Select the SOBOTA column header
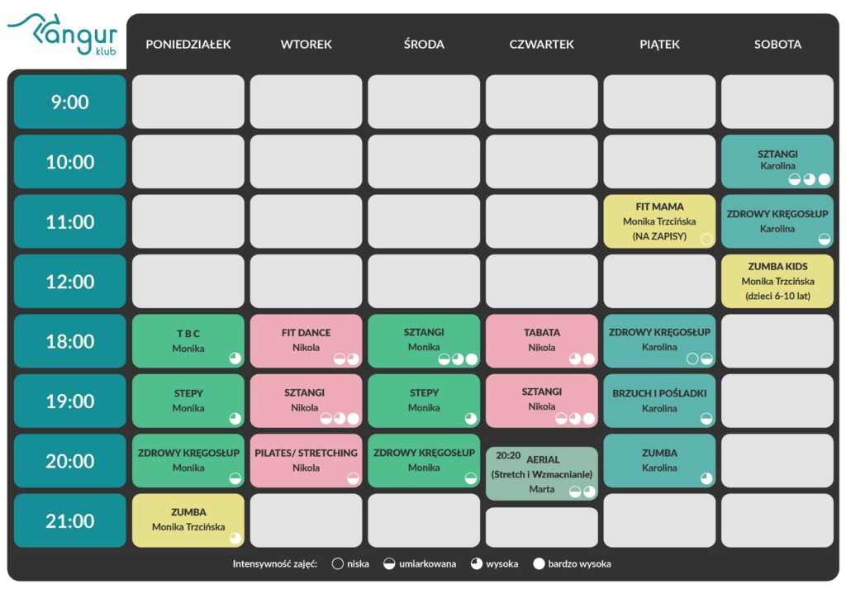 coord(777,45)
